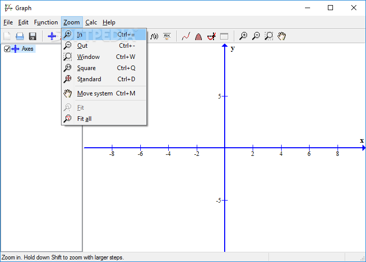
Task: Open the Edit menu
Action: click(x=23, y=22)
